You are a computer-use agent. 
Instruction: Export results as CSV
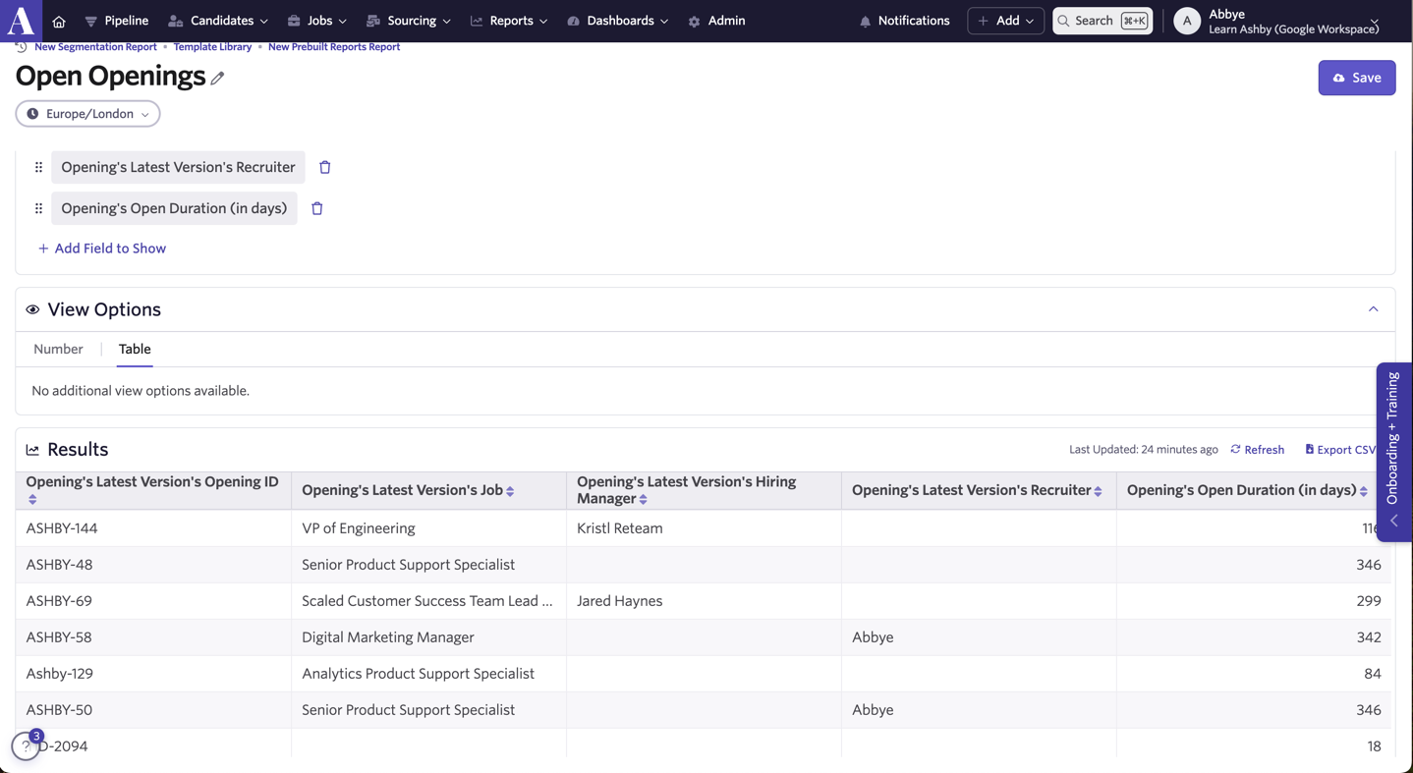pyautogui.click(x=1340, y=450)
